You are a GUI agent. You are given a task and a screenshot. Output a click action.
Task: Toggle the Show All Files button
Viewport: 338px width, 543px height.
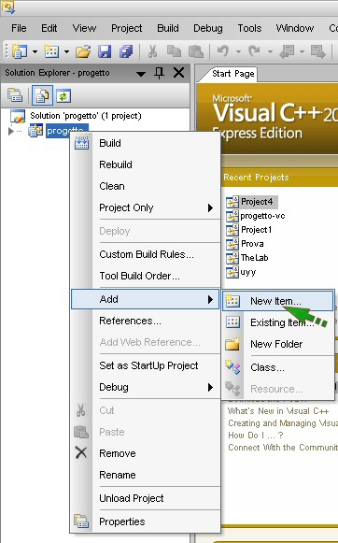pyautogui.click(x=42, y=95)
